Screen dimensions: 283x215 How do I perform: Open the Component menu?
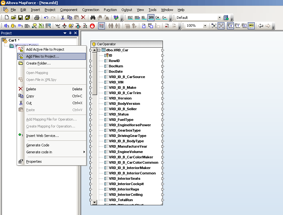(x=69, y=10)
